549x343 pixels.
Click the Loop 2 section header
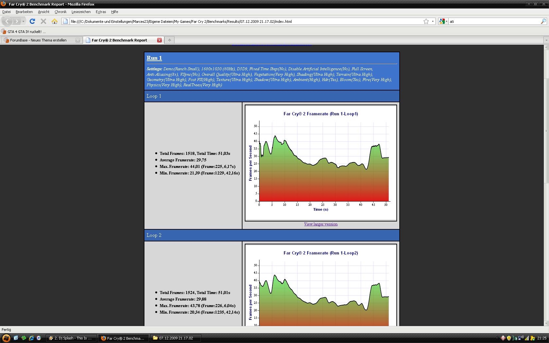(272, 235)
